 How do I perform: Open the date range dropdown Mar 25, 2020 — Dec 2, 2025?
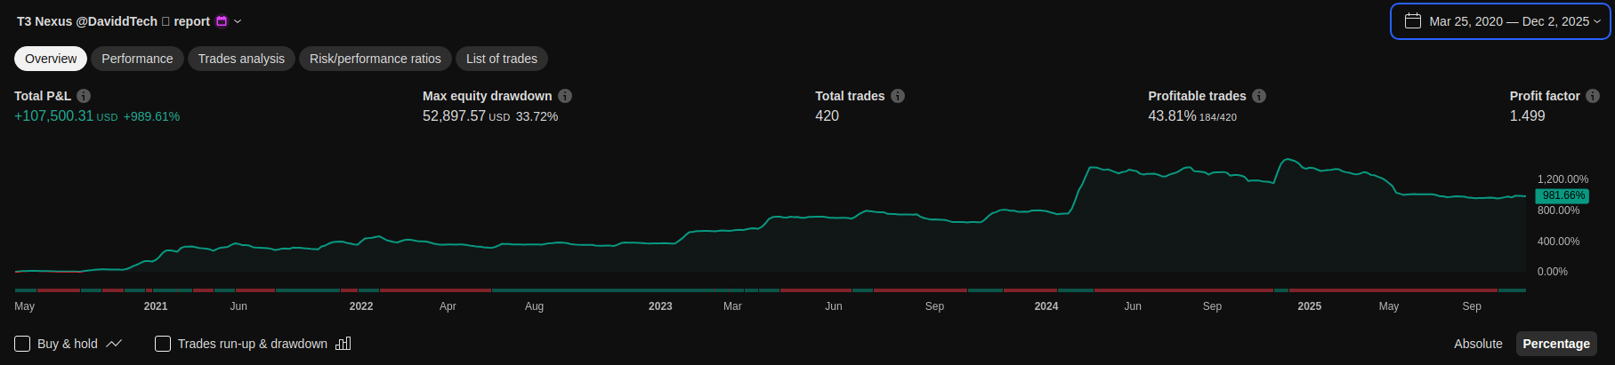coord(1500,21)
